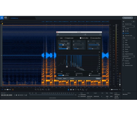This screenshot has height=116, width=137.
Task: Click the Compare button
Action: 72,78
